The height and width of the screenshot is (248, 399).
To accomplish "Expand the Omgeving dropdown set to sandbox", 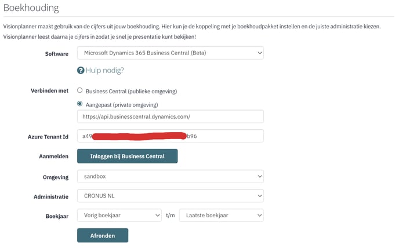I will click(x=171, y=177).
